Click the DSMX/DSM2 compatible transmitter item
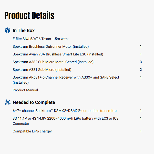The height and width of the screenshot is (154, 154). pyautogui.click(x=65, y=111)
